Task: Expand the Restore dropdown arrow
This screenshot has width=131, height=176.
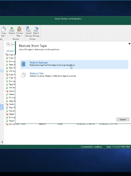Action: pos(12,36)
